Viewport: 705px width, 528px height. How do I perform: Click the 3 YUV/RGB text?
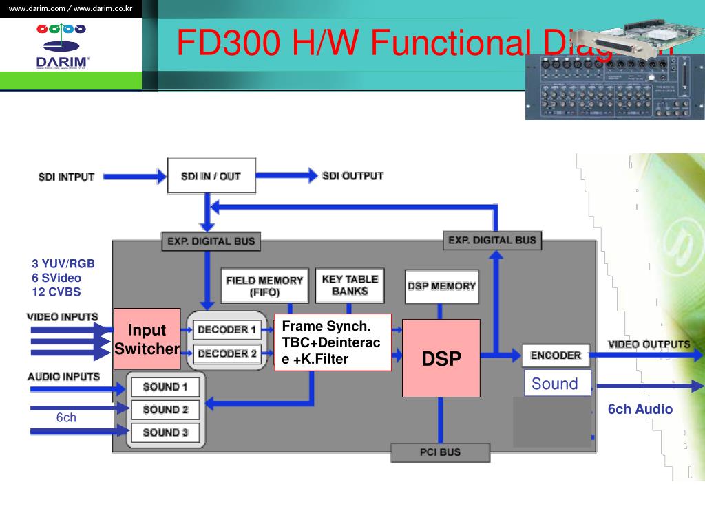[x=63, y=263]
